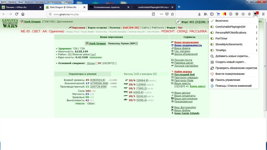Click the grey hexagon shield extension icon
Image resolution: width=267 pixels, height=150 pixels.
click(x=249, y=14)
